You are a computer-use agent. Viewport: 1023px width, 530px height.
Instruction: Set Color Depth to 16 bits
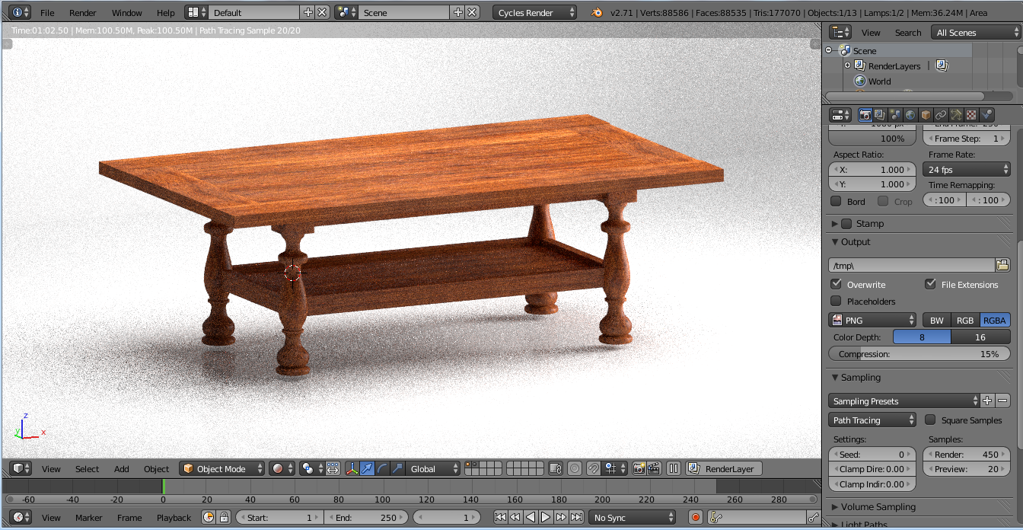(981, 337)
